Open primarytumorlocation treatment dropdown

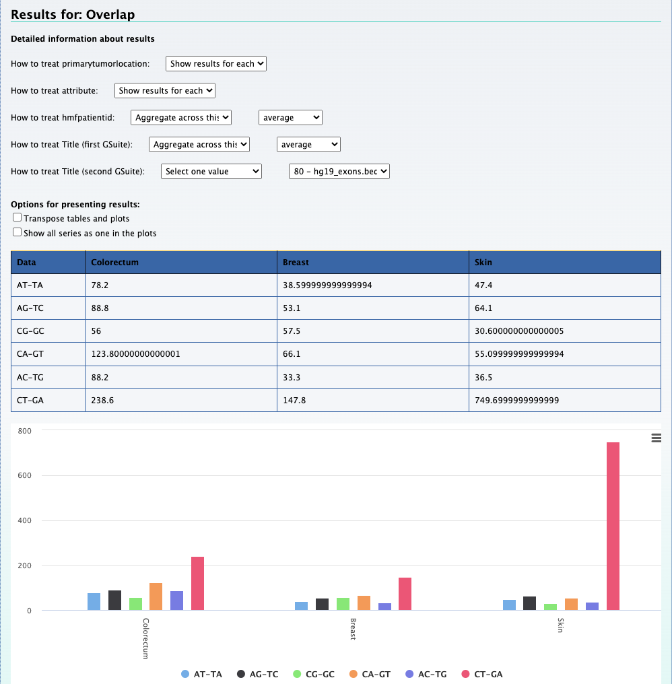point(216,63)
